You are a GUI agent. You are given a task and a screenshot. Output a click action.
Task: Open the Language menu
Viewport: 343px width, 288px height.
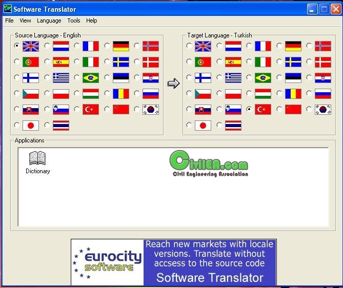click(49, 20)
